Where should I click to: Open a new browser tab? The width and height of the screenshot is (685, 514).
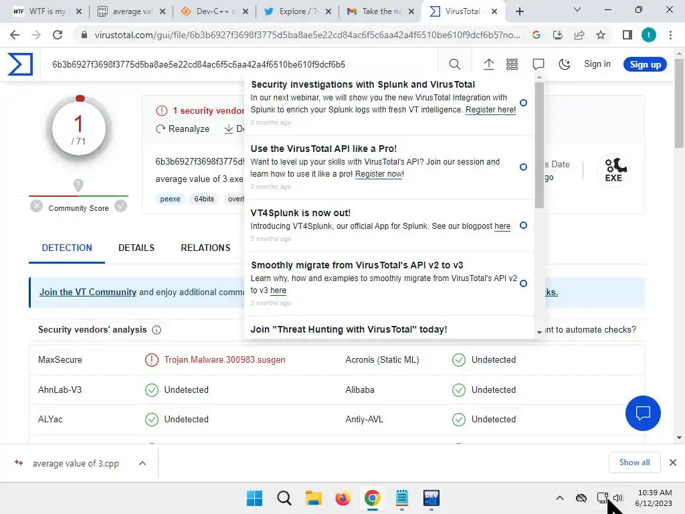coord(519,11)
